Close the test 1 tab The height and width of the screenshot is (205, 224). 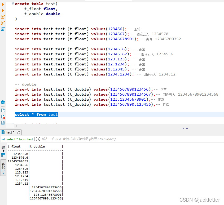(18, 132)
